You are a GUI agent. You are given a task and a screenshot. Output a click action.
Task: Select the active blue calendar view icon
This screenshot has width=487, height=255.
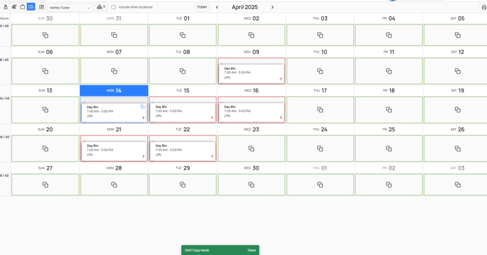pos(30,7)
